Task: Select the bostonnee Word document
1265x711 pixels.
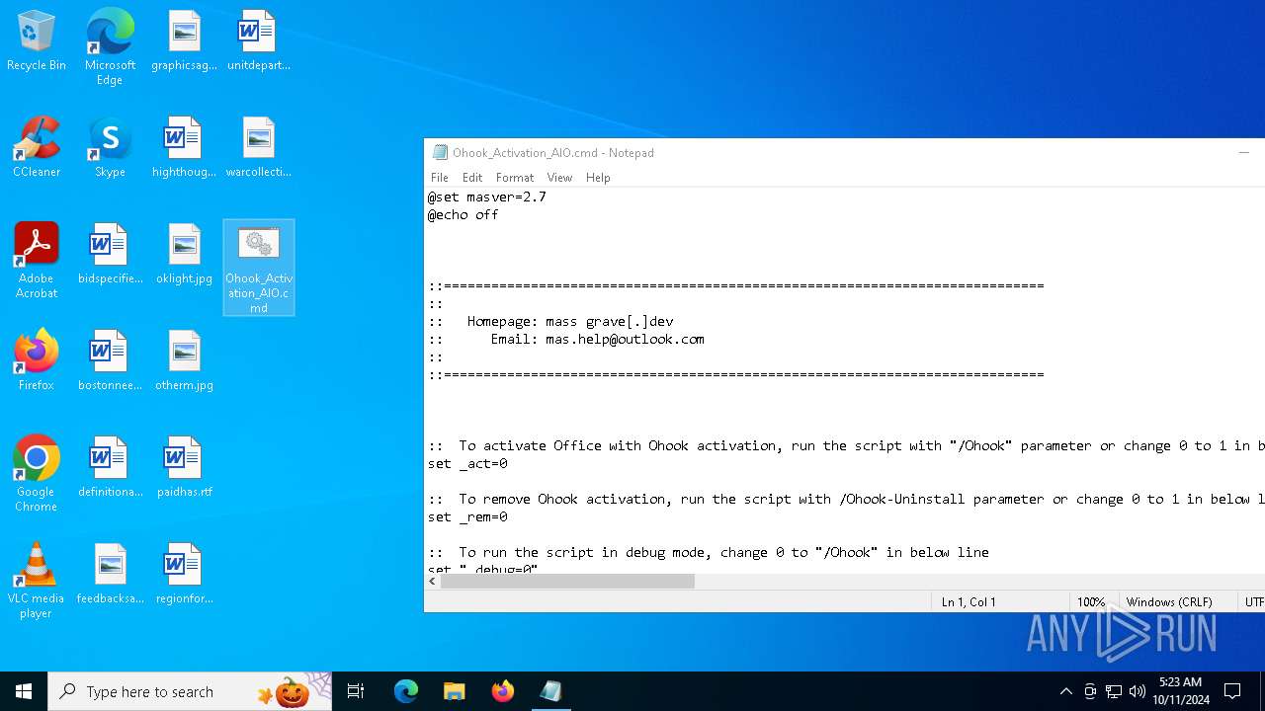Action: tap(110, 361)
